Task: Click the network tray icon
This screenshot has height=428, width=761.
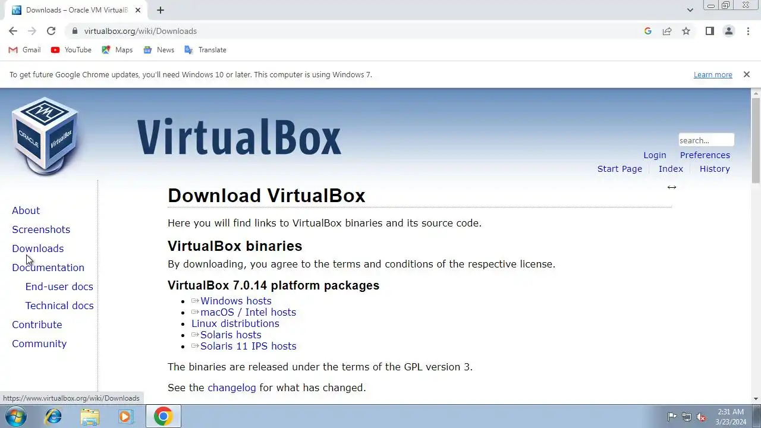Action: point(687,417)
